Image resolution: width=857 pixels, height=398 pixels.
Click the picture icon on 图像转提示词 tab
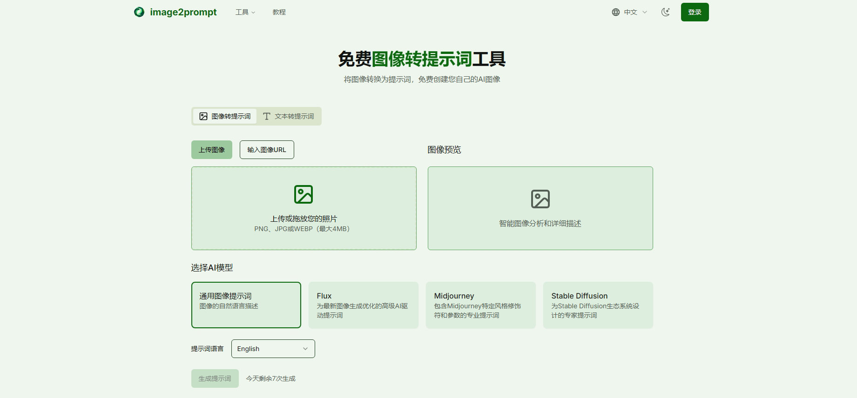(x=203, y=116)
